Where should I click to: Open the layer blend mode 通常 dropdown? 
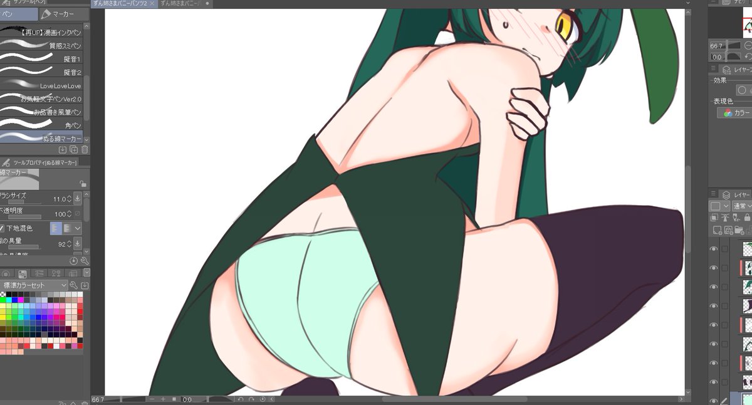point(741,206)
